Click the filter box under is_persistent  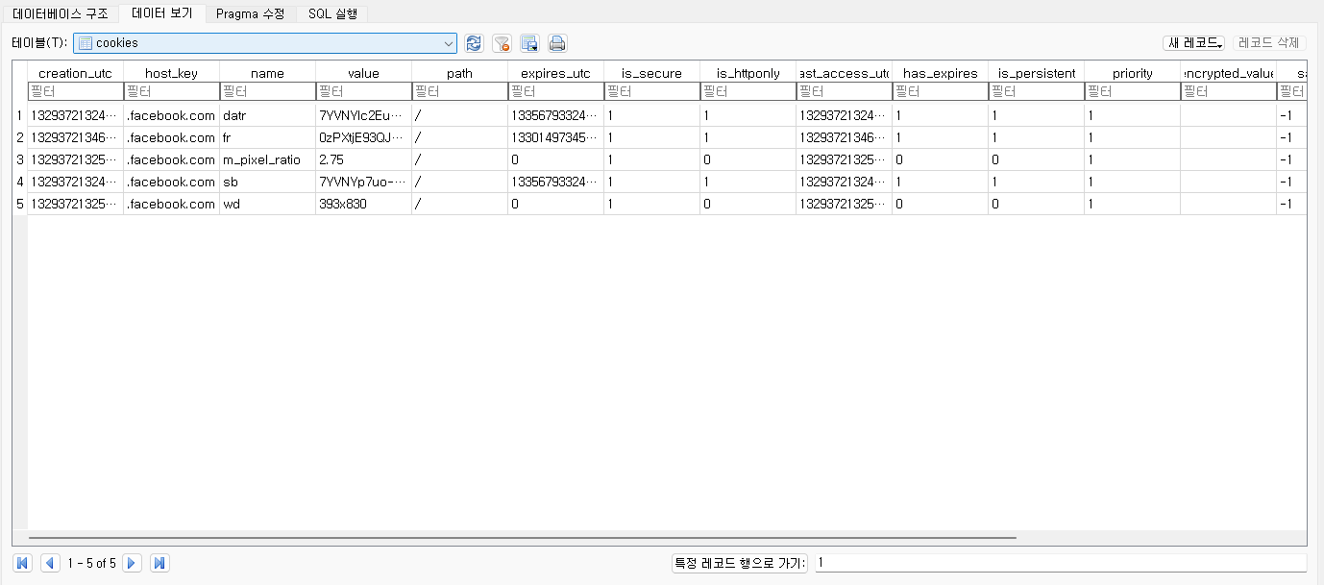coord(1036,91)
